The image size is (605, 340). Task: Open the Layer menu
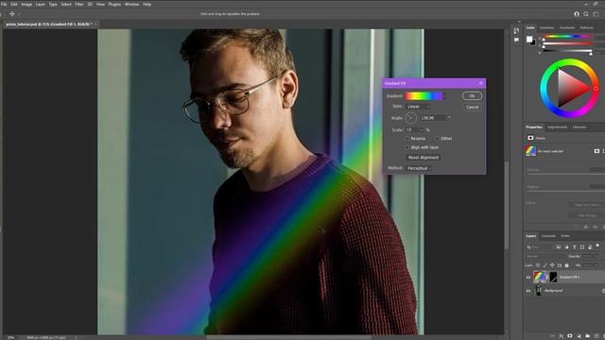tap(40, 4)
